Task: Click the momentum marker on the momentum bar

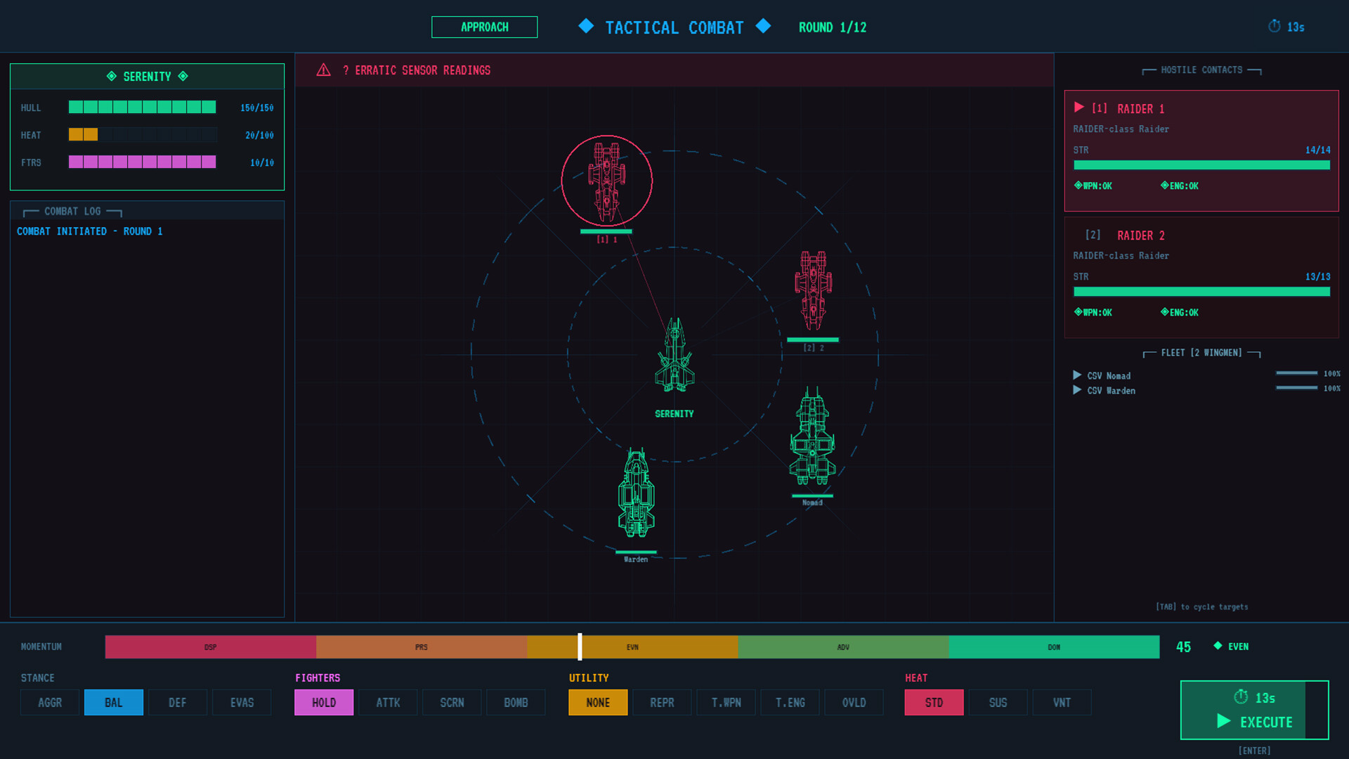Action: coord(580,647)
